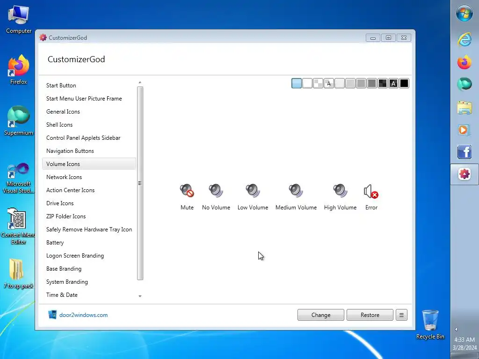Open the Start Button category

coord(89,86)
